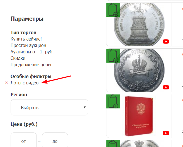
Task: Play YouTube video of red album
Action: tap(166, 133)
